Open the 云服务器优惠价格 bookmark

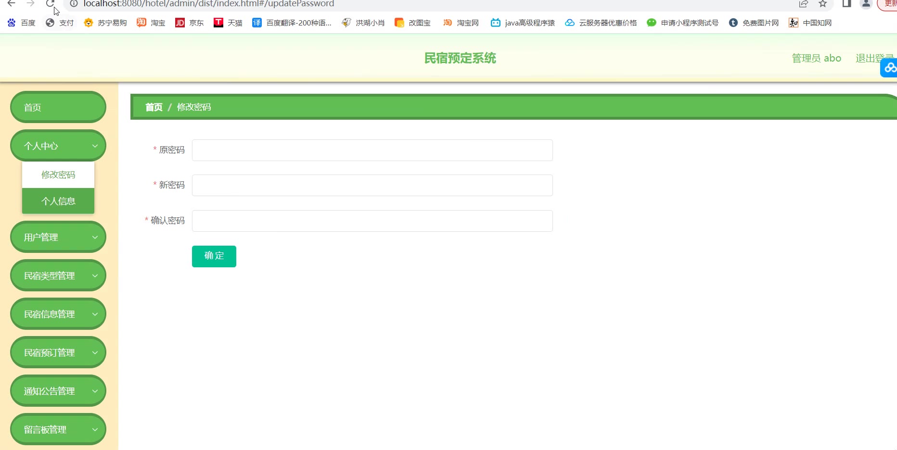pos(601,23)
